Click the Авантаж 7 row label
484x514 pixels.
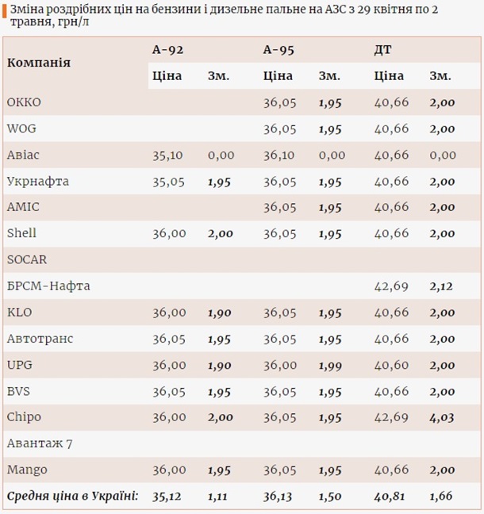coord(40,443)
